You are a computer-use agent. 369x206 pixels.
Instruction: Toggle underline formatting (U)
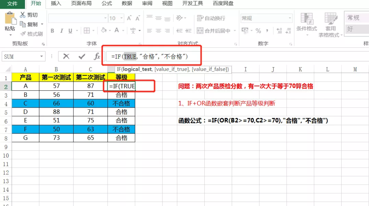tap(70, 31)
